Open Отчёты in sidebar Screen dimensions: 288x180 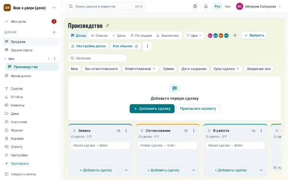[x=31, y=97]
